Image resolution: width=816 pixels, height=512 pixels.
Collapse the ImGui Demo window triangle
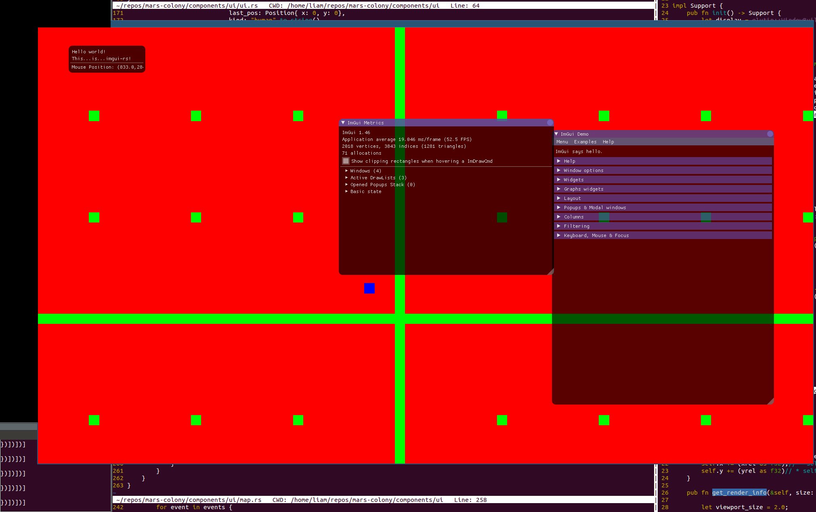click(x=556, y=134)
